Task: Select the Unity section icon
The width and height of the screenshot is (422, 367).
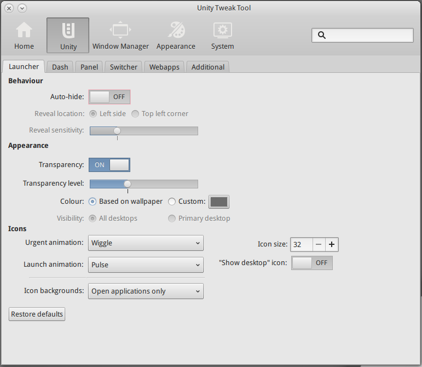Action: point(68,36)
